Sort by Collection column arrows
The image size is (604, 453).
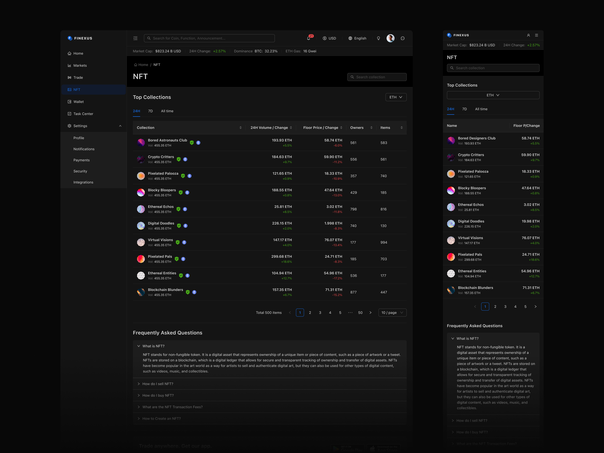tap(240, 128)
